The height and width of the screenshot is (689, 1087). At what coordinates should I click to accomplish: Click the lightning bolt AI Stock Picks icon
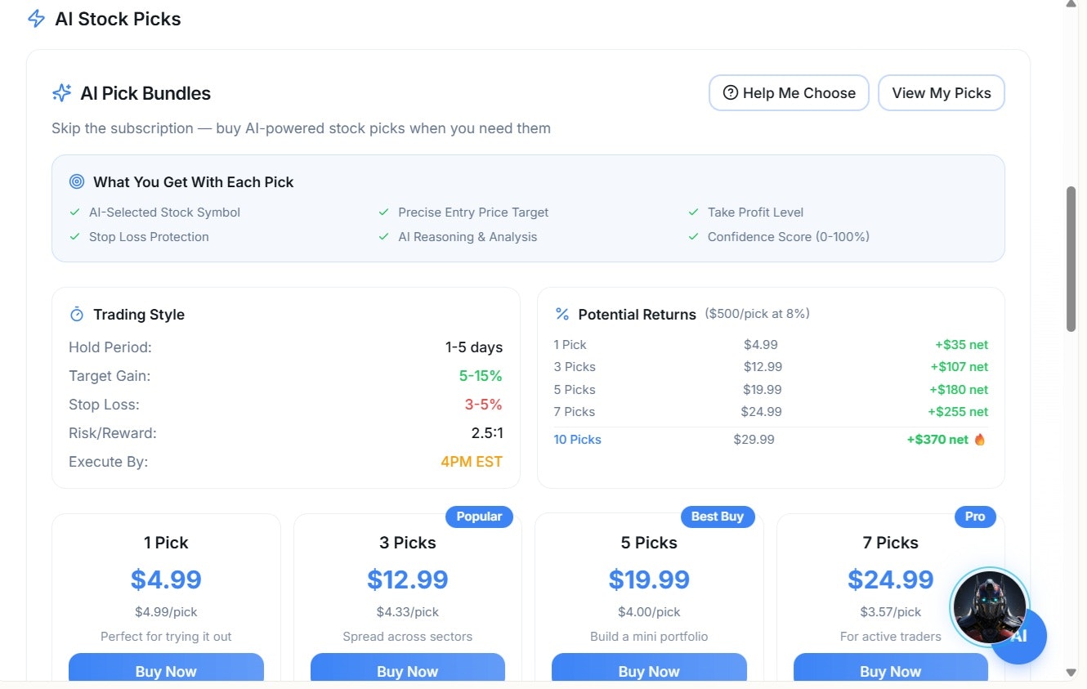(x=36, y=19)
